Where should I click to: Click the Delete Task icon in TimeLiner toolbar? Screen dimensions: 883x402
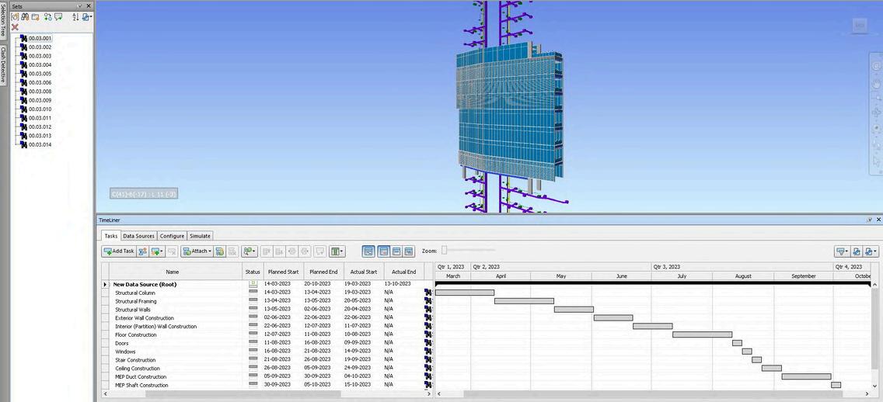[173, 251]
